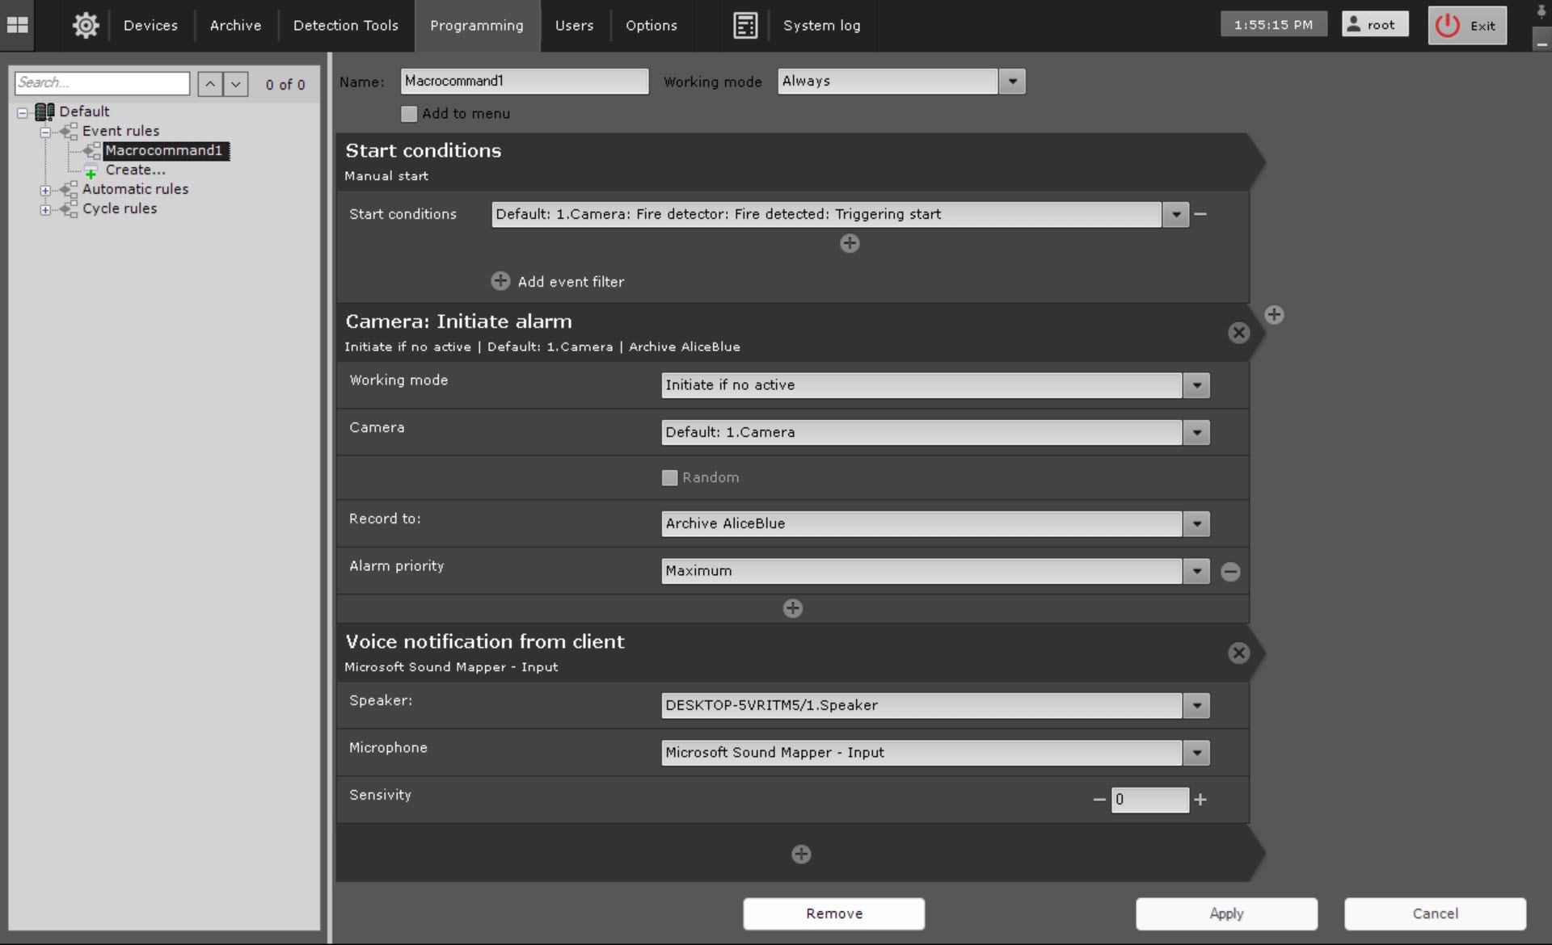The width and height of the screenshot is (1552, 945).
Task: Click the plus below start condition
Action: click(x=849, y=243)
